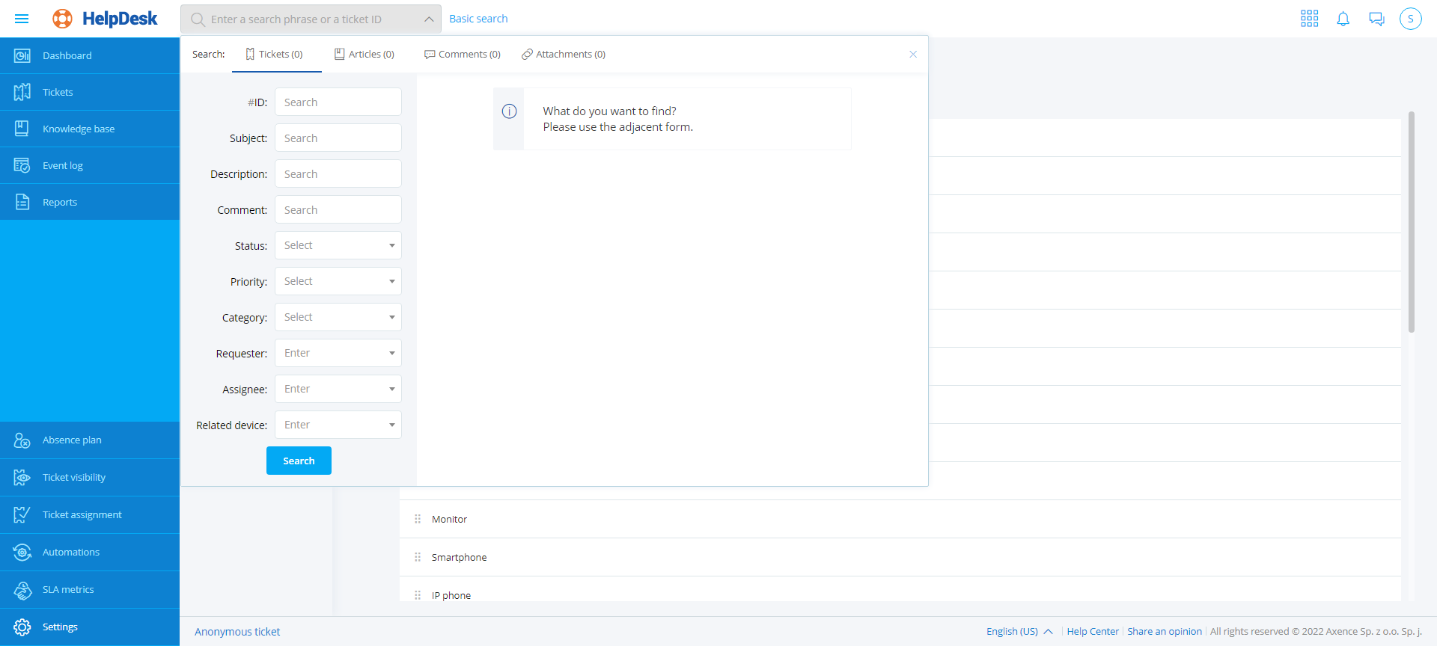Click the user profile avatar
Image resolution: width=1437 pixels, height=646 pixels.
(x=1410, y=19)
